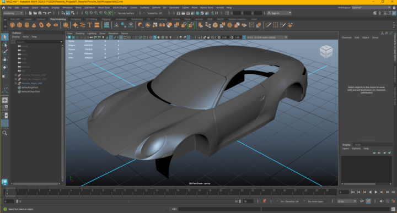Open the Symmetry Off dropdown
397x213 pixels.
tap(156, 13)
